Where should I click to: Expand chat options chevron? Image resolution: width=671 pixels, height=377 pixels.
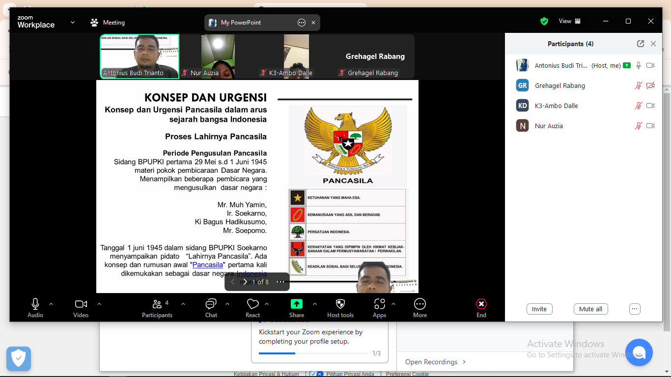(227, 304)
